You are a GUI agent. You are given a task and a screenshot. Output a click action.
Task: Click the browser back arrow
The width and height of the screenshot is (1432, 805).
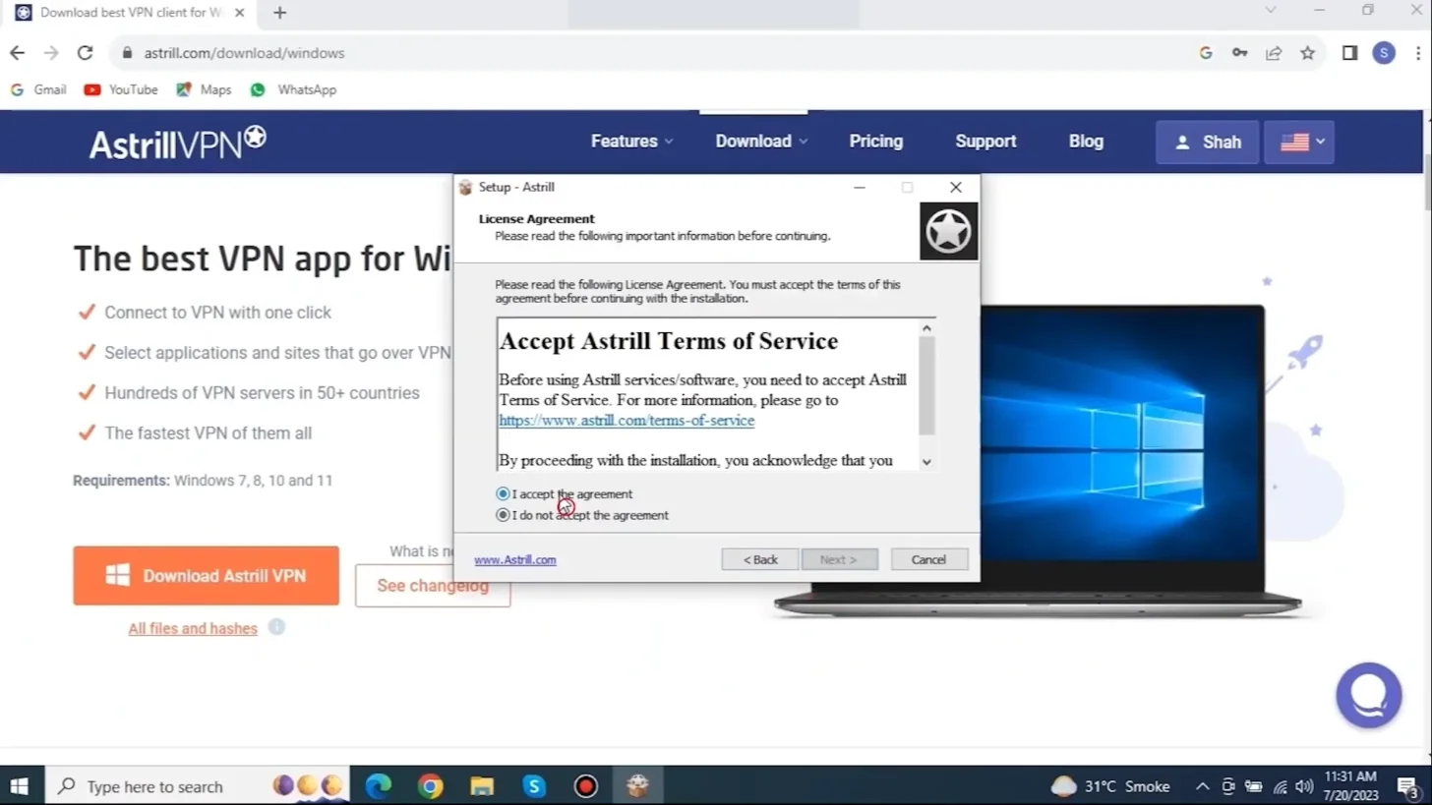(x=19, y=53)
